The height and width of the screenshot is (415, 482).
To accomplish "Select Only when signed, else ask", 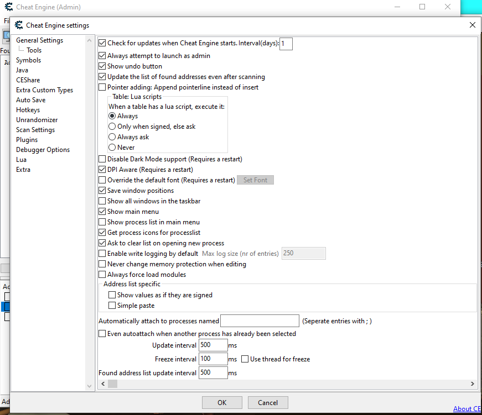I will (x=112, y=127).
